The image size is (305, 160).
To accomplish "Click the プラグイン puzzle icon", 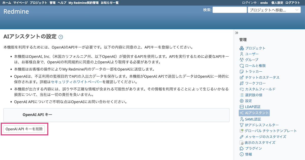I will [241, 148].
